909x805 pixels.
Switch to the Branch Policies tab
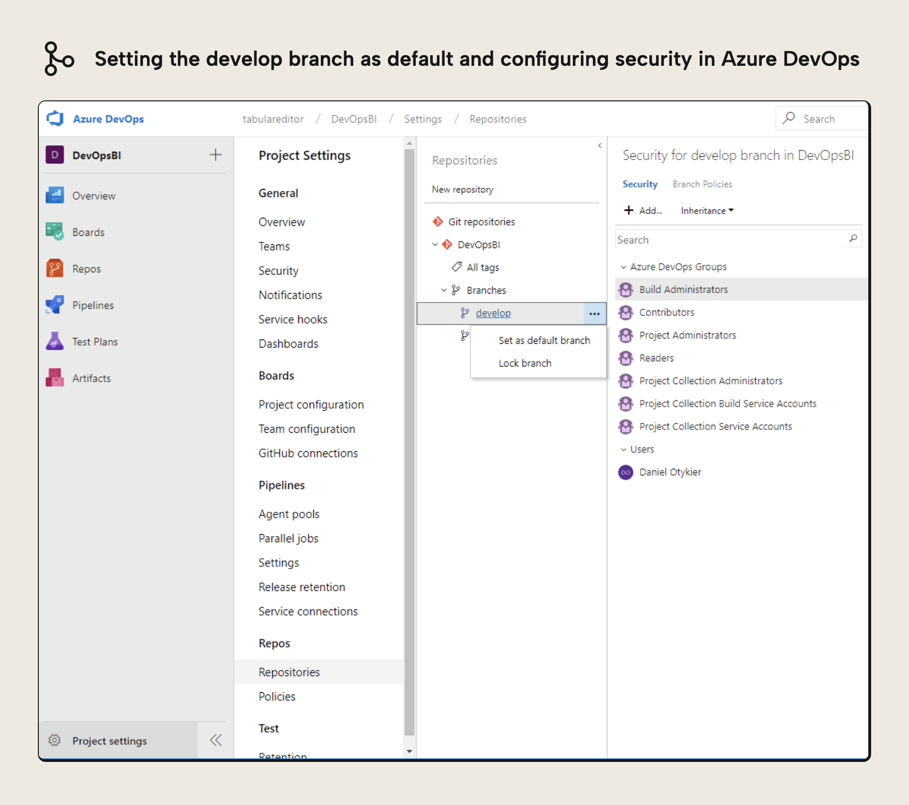click(702, 184)
